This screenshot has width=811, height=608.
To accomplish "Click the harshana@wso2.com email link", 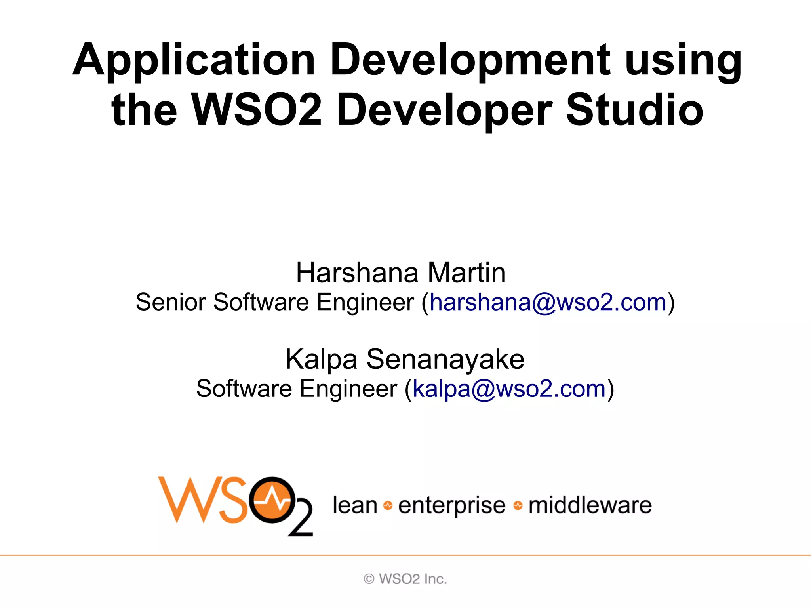I will pos(548,303).
